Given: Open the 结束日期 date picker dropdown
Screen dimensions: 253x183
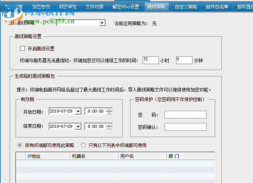Looking at the screenshot, I should (x=78, y=126).
